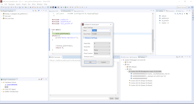Screen dimensions: 194x104
Task: Select test_uart_bsp in Project Explorer
Action: pyautogui.click(x=9, y=19)
